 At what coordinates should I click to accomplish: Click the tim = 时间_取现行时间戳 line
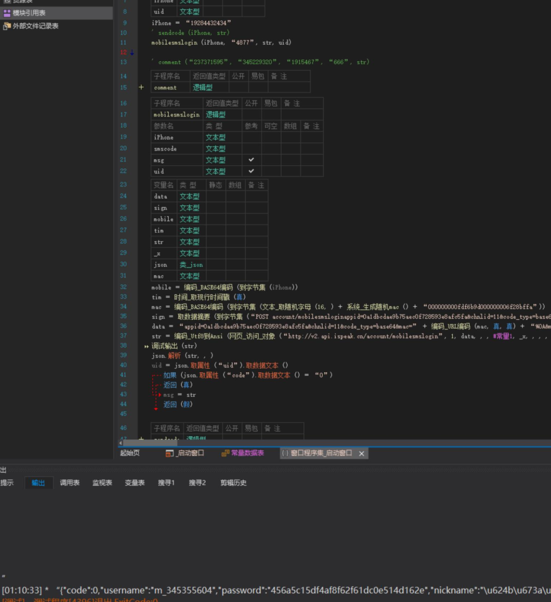click(199, 297)
